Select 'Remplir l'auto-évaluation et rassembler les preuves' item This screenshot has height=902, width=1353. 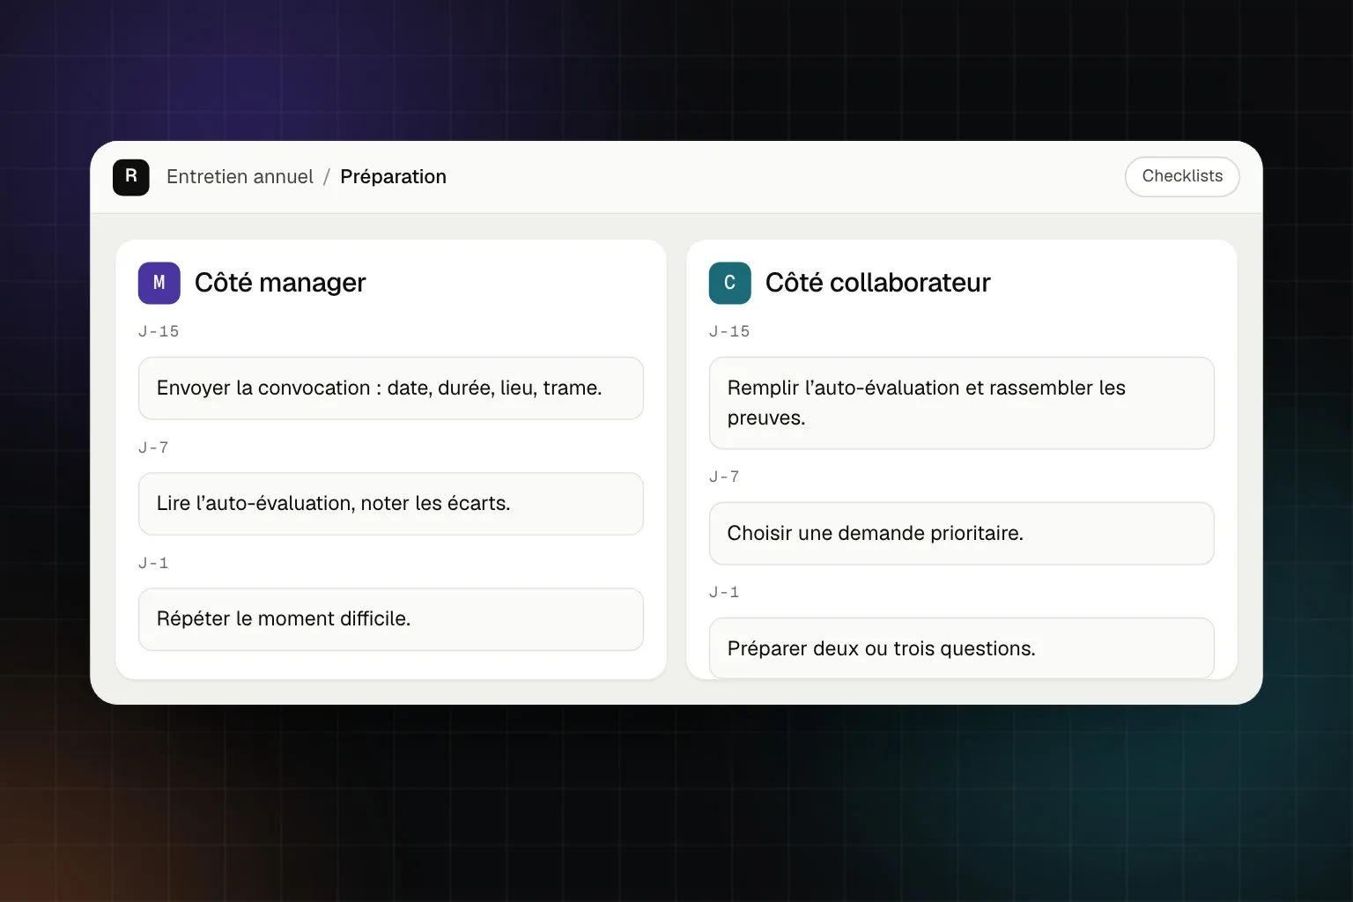pos(962,403)
